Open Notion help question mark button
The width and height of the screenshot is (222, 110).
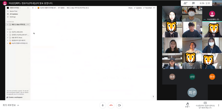pyautogui.click(x=153, y=97)
